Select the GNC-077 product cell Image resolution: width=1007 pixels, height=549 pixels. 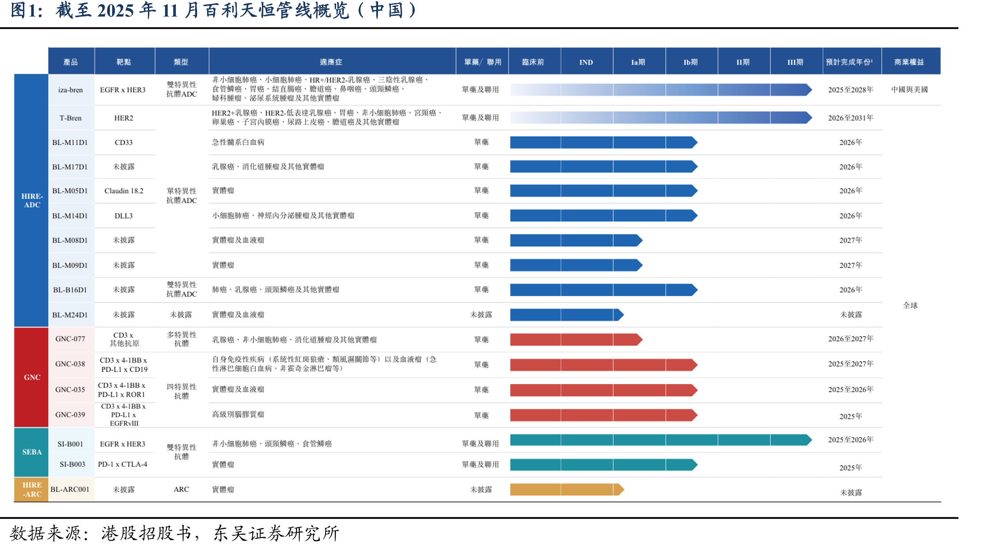point(71,339)
